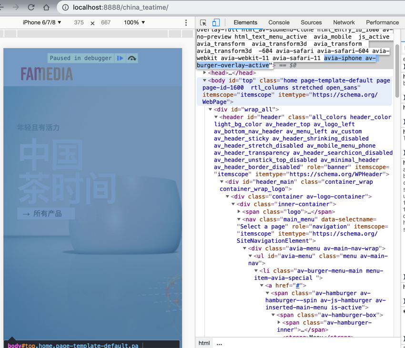Click the Elements panel vertical scrollbar
Image resolution: width=405 pixels, height=348 pixels.
(397, 71)
